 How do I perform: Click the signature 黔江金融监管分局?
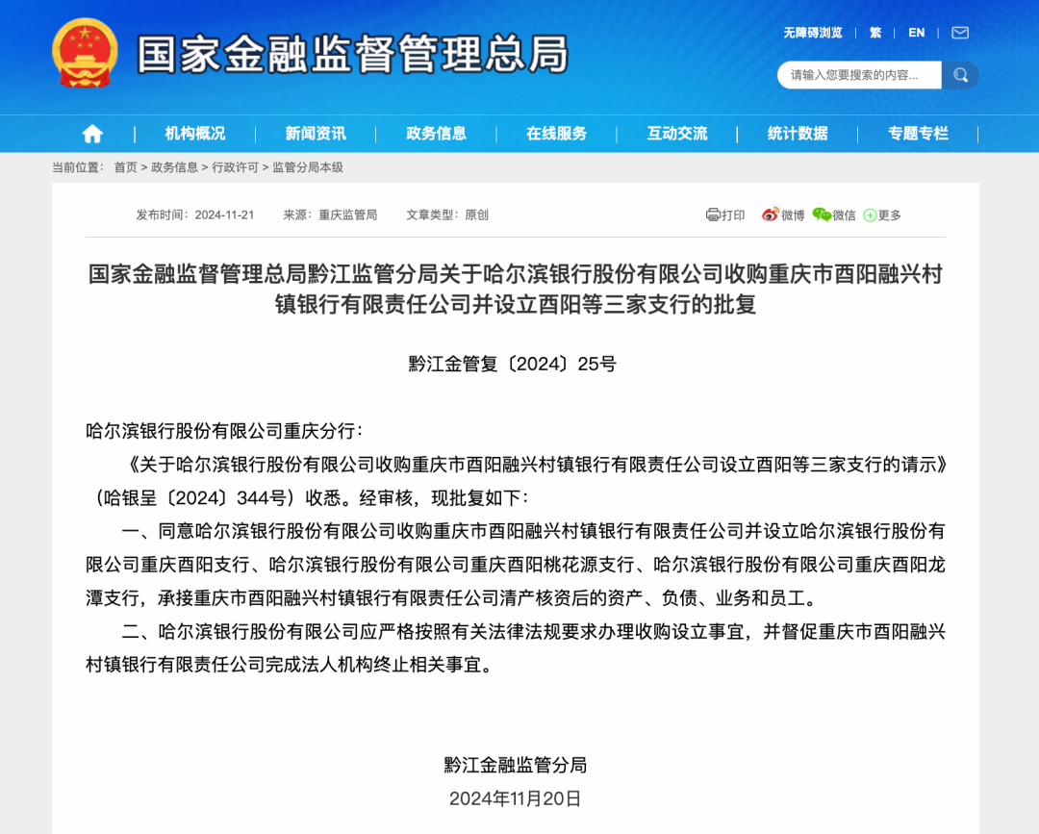pos(516,765)
